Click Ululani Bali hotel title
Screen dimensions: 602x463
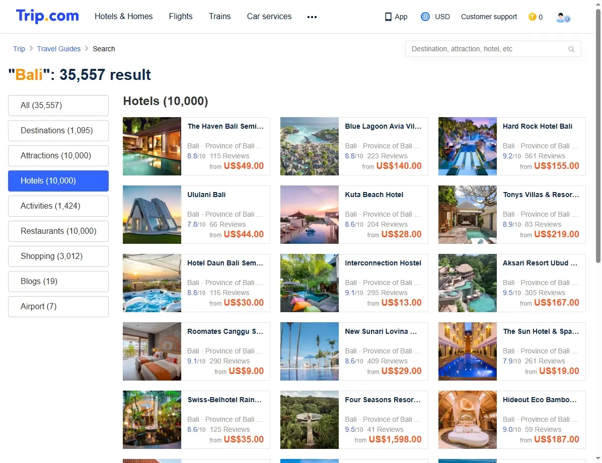pos(206,195)
